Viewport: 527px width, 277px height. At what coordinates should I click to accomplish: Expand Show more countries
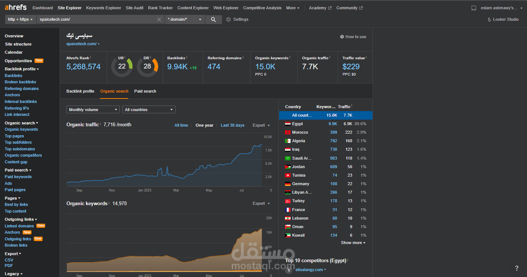pos(353,243)
